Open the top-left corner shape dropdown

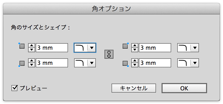[85, 48]
